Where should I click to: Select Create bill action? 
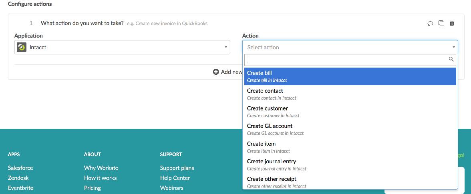350,76
